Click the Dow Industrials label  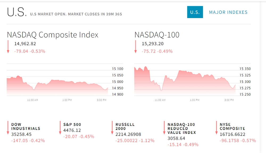[x=26, y=126]
